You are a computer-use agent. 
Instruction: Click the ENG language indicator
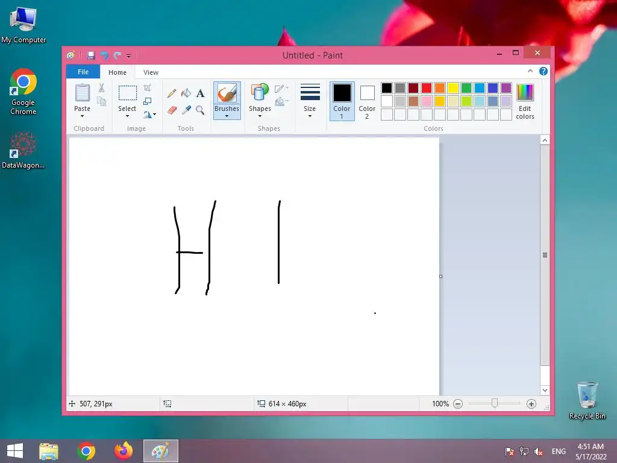click(559, 451)
